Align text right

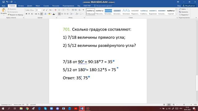pyautogui.click(x=65, y=14)
